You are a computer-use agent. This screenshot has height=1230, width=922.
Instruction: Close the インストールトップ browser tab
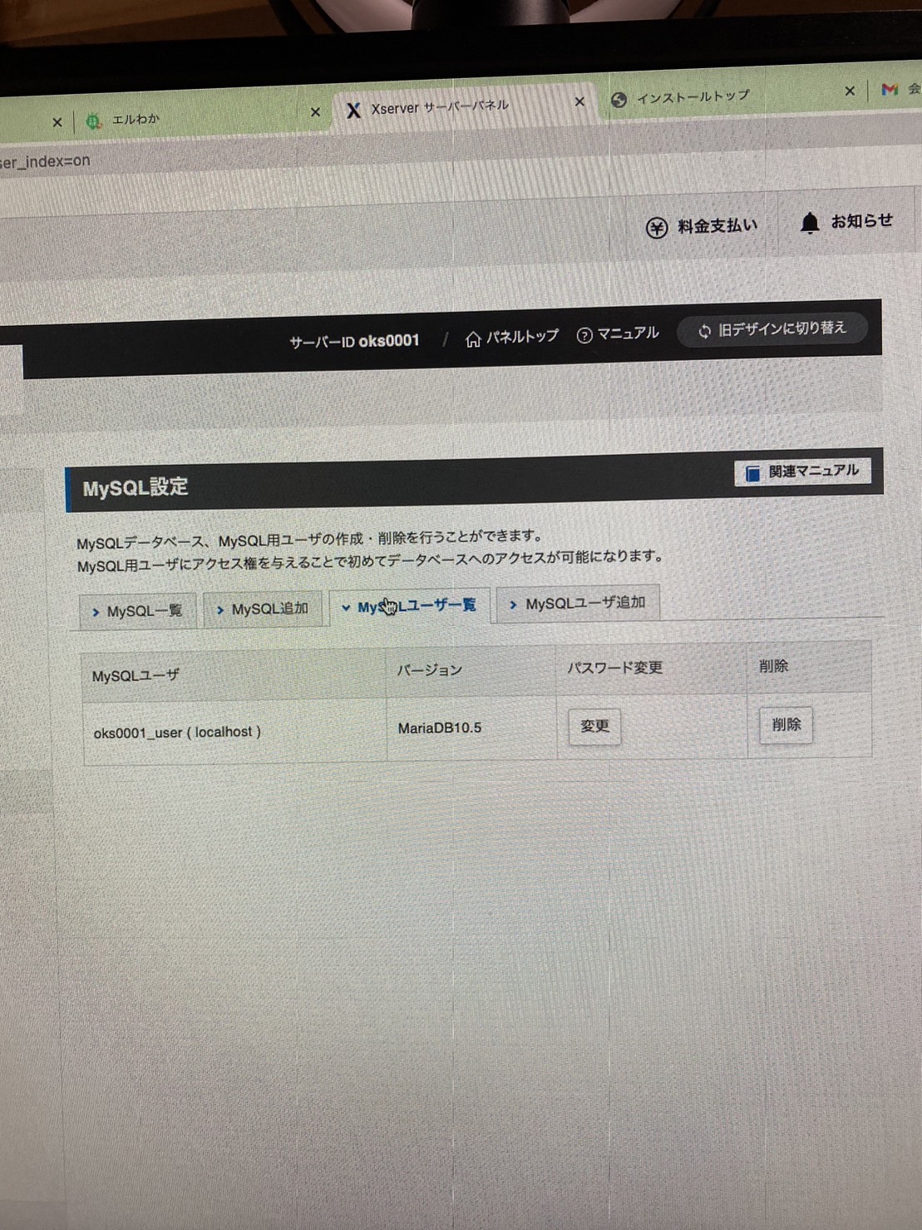850,91
